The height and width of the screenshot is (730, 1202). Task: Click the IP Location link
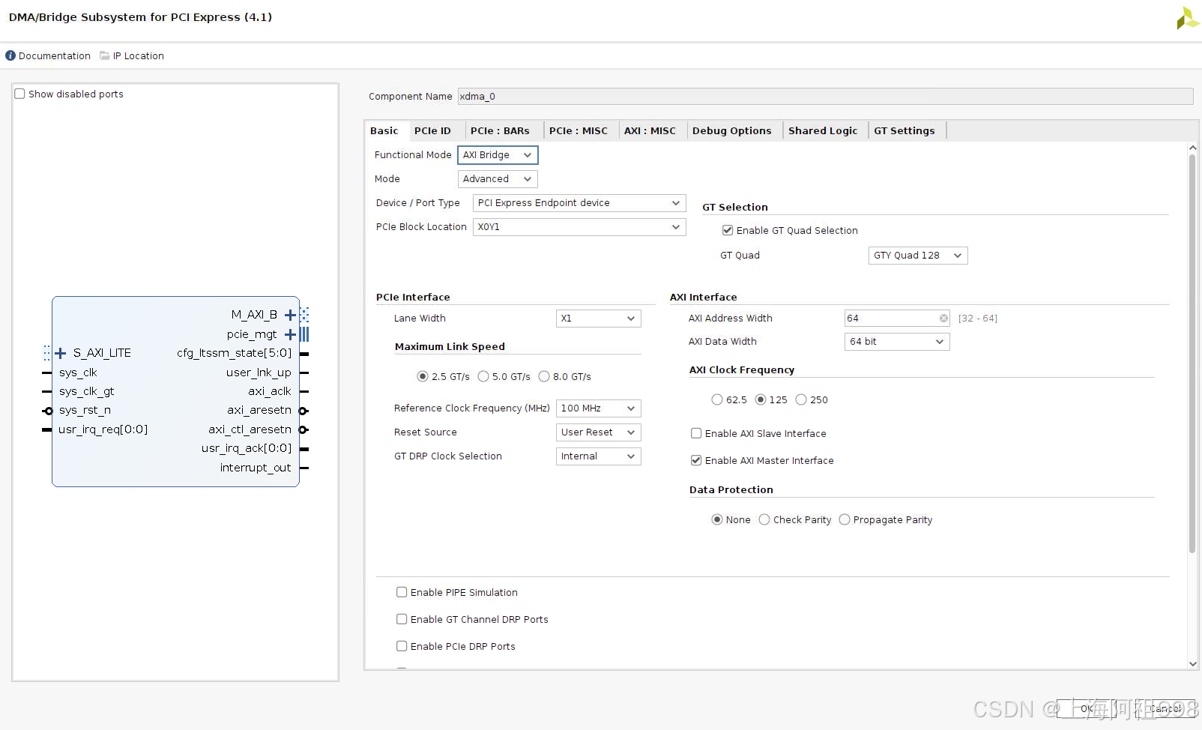click(139, 56)
